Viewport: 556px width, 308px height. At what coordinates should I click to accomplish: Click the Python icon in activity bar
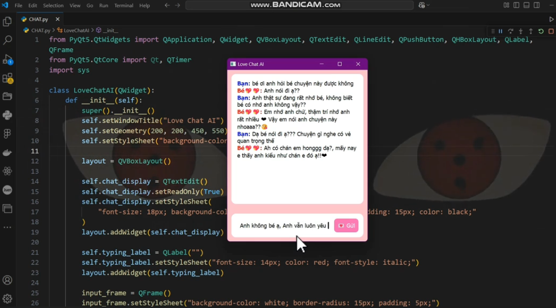pyautogui.click(x=8, y=115)
